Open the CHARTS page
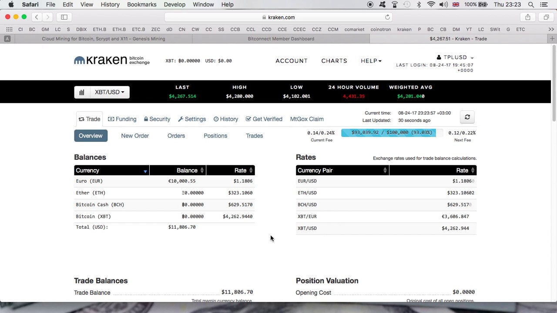The image size is (557, 313). pos(334,61)
